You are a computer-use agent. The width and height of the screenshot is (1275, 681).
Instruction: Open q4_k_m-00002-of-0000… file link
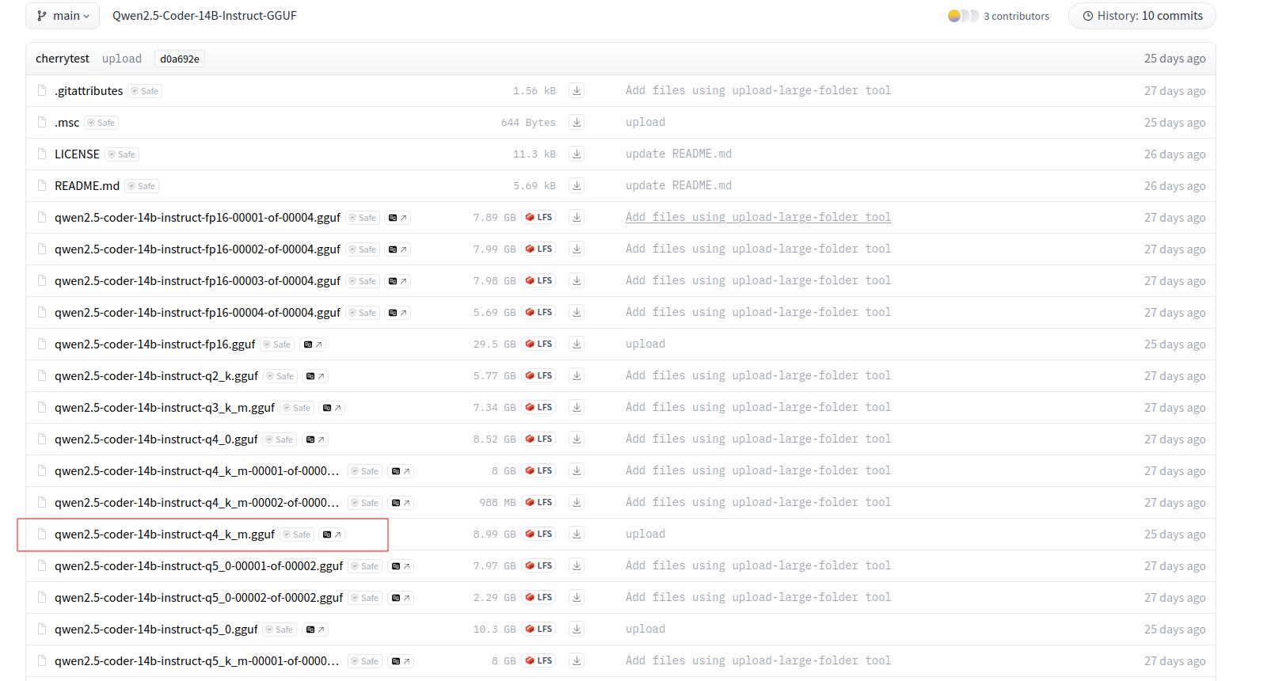click(x=197, y=502)
